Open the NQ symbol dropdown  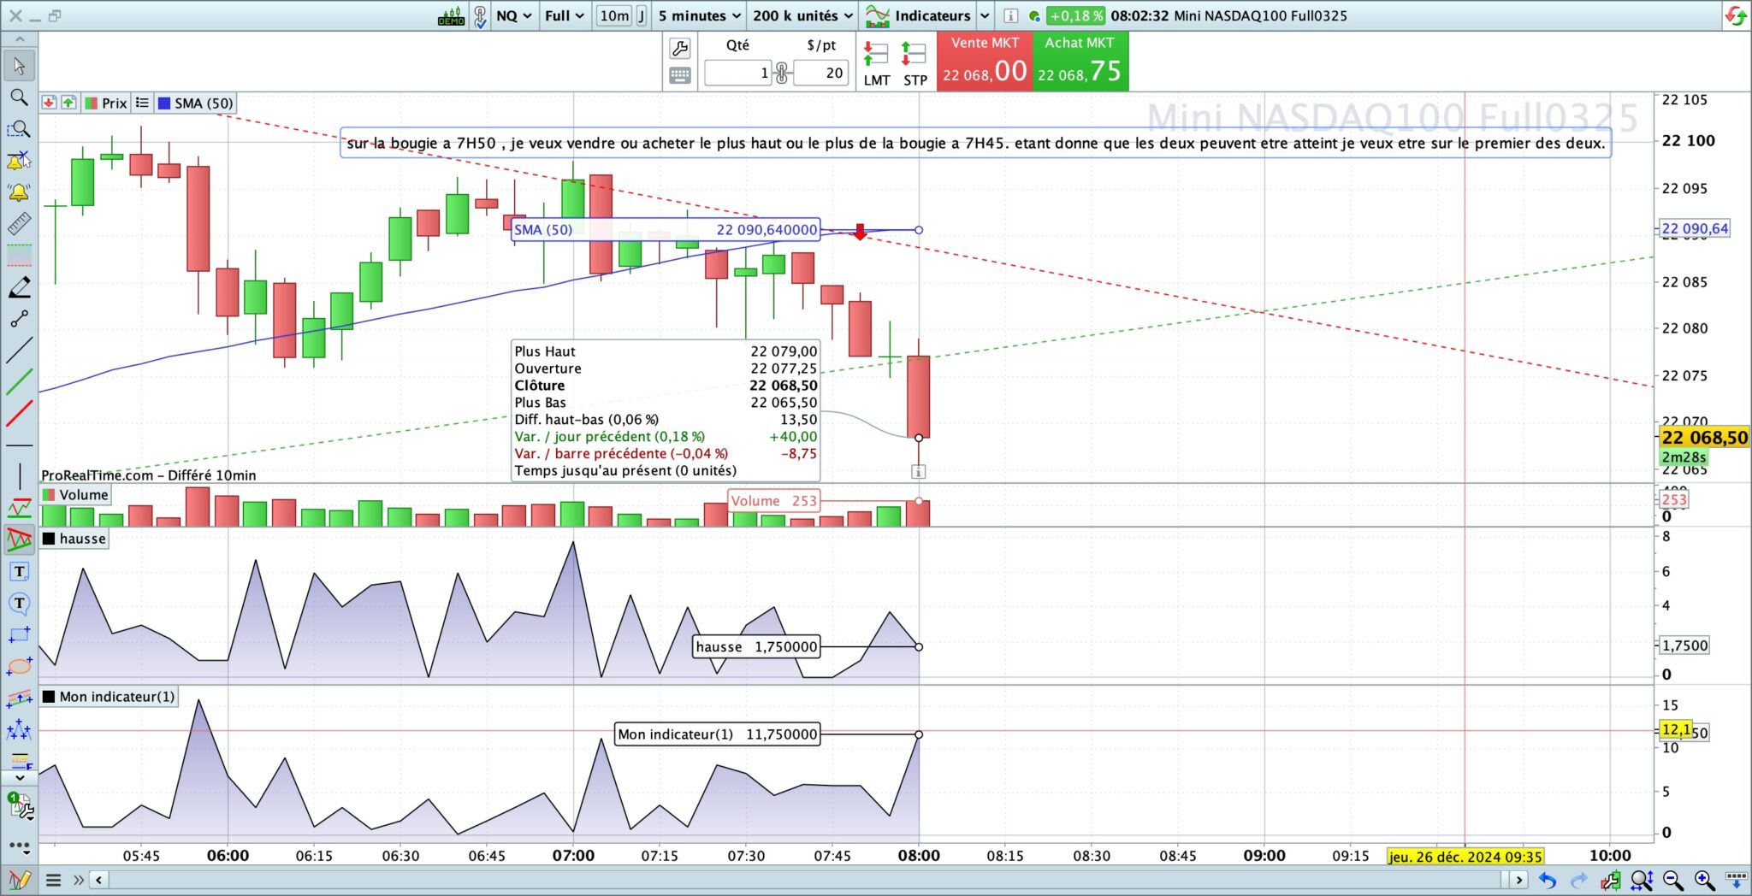pos(514,15)
